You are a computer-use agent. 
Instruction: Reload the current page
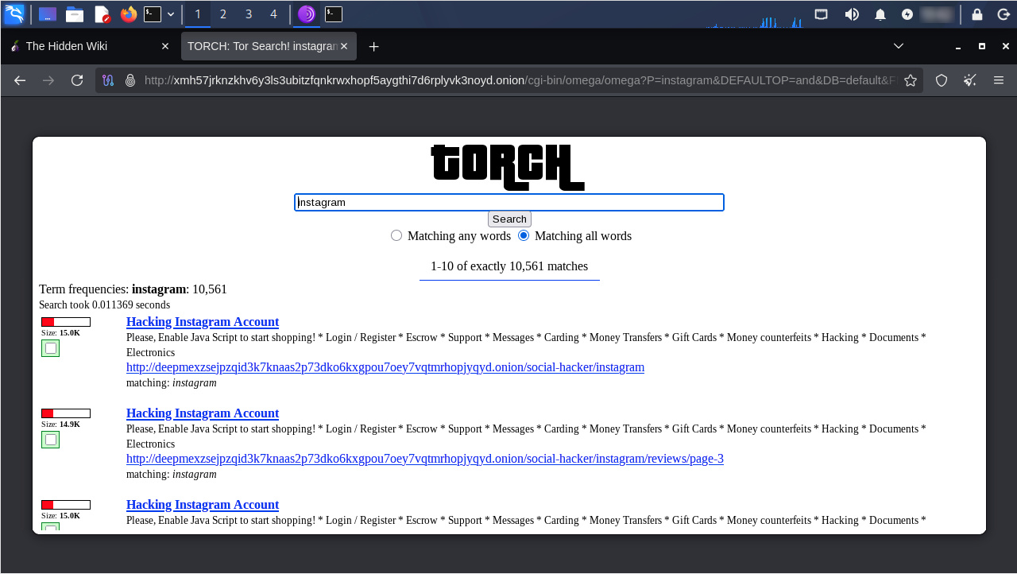click(77, 80)
